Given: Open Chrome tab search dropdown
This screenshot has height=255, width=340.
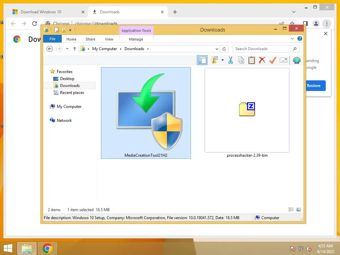Looking at the screenshot, I should tap(294, 12).
